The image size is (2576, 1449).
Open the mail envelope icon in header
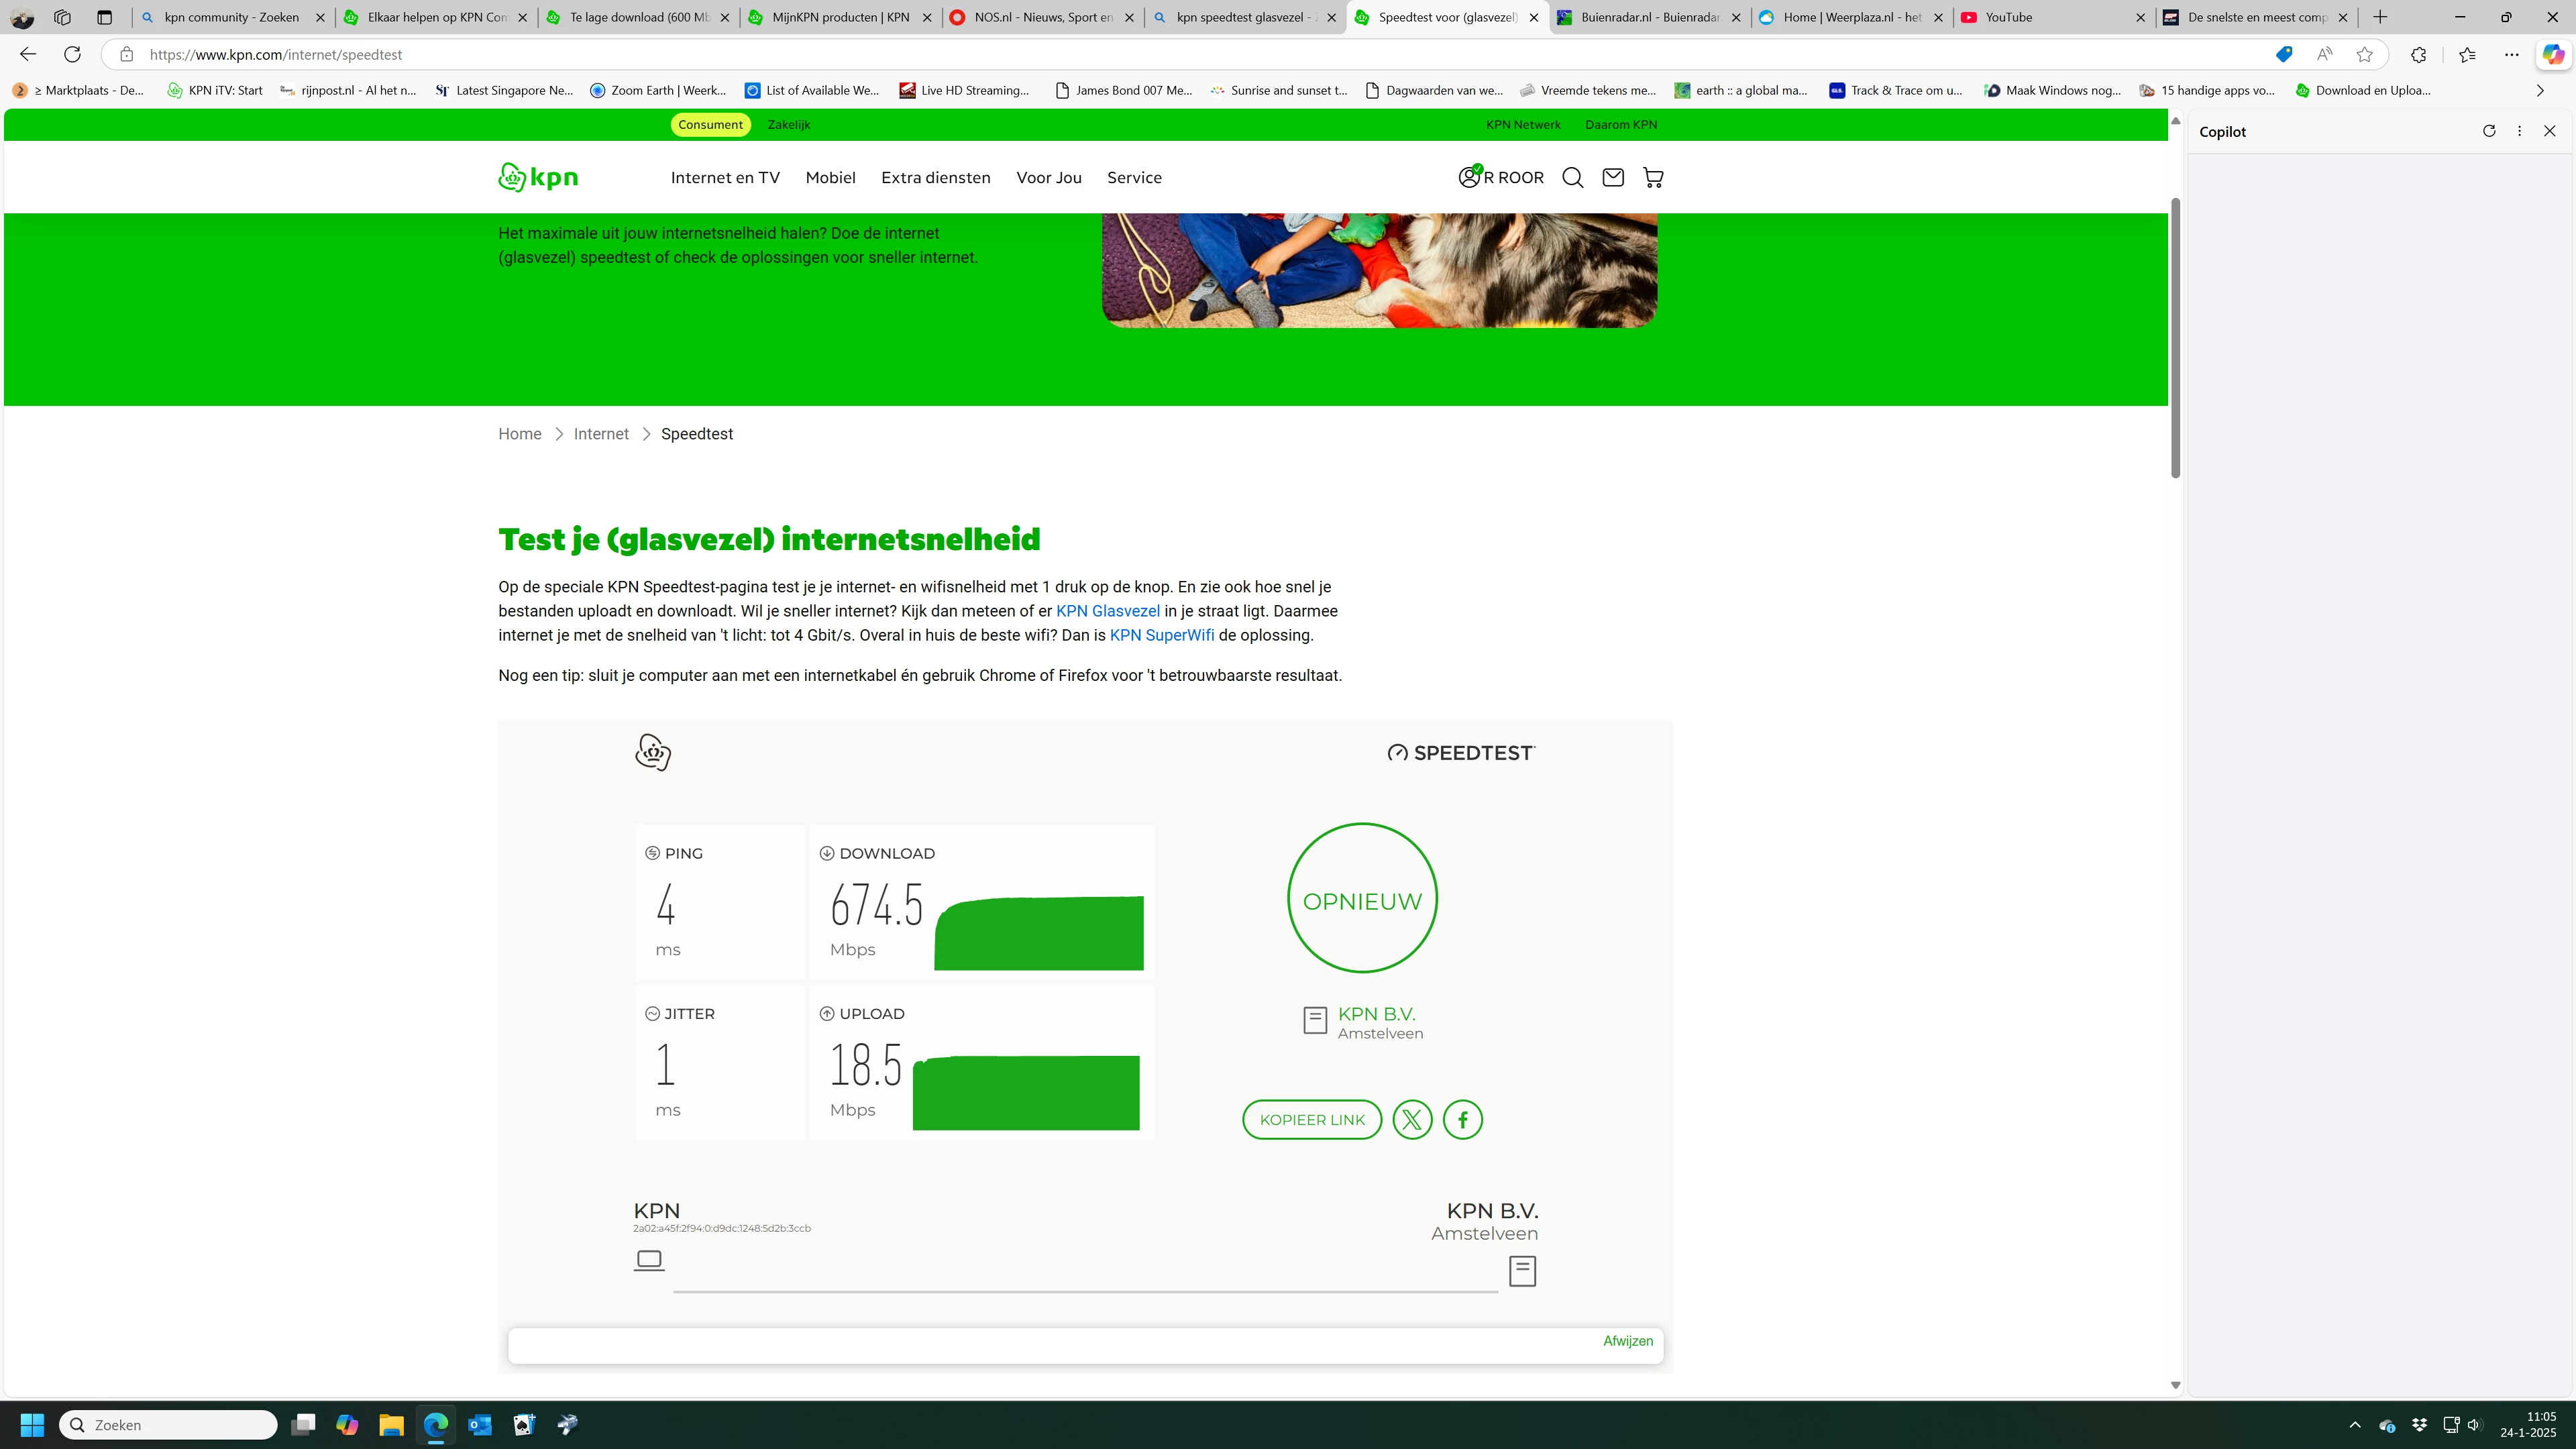pyautogui.click(x=1612, y=177)
